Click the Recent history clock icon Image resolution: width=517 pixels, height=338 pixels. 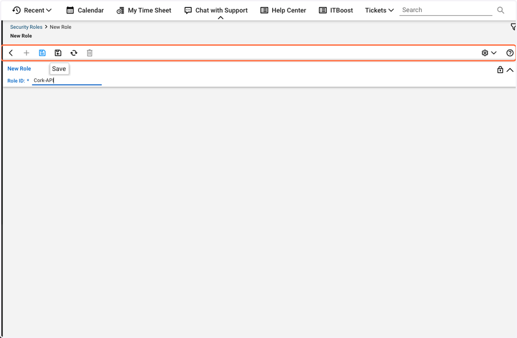coord(17,10)
